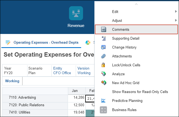Screen dimensions: 179x117
Task: Click the Working version tab
Action: [12, 81]
